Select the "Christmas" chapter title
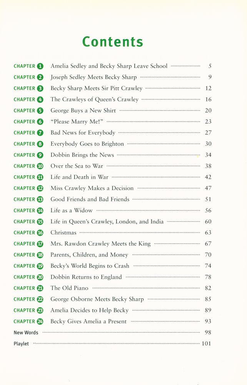247x385 pixels. click(63, 233)
